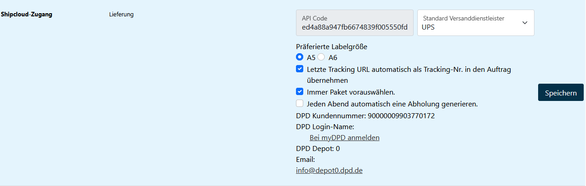
Task: Click the DPD Login-Name label
Action: coord(325,126)
